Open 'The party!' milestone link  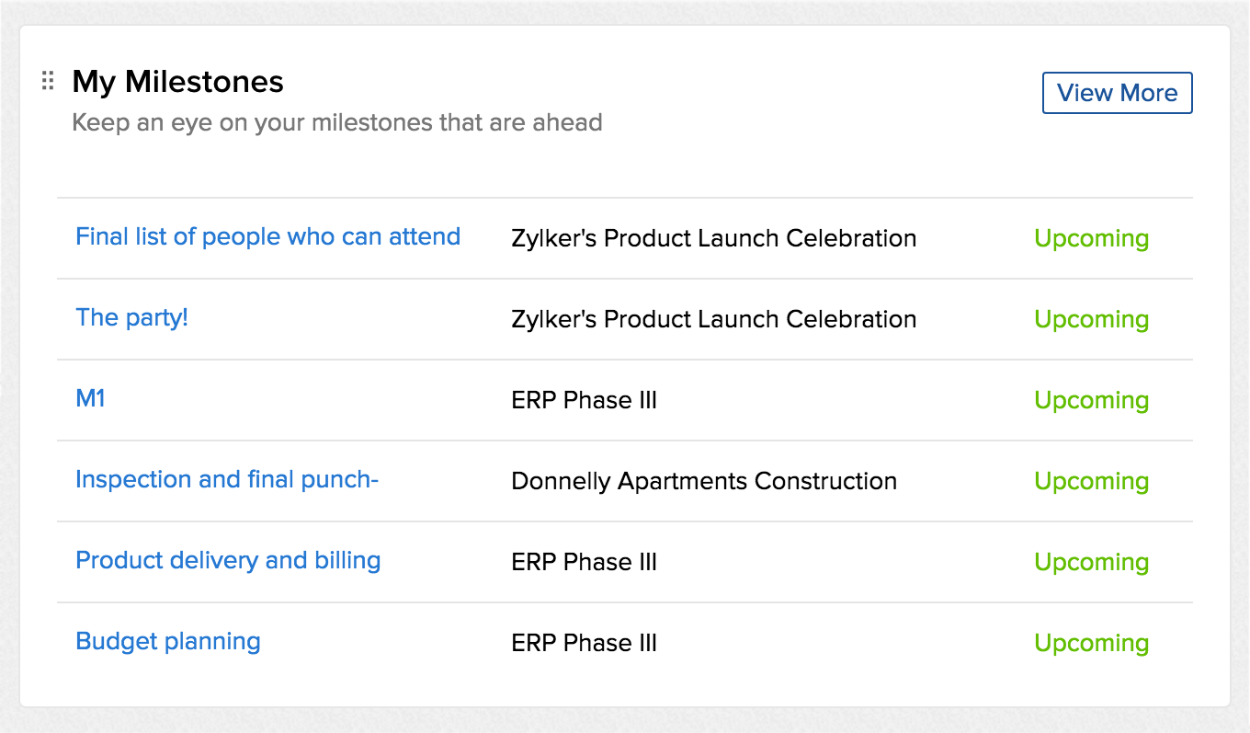(131, 318)
